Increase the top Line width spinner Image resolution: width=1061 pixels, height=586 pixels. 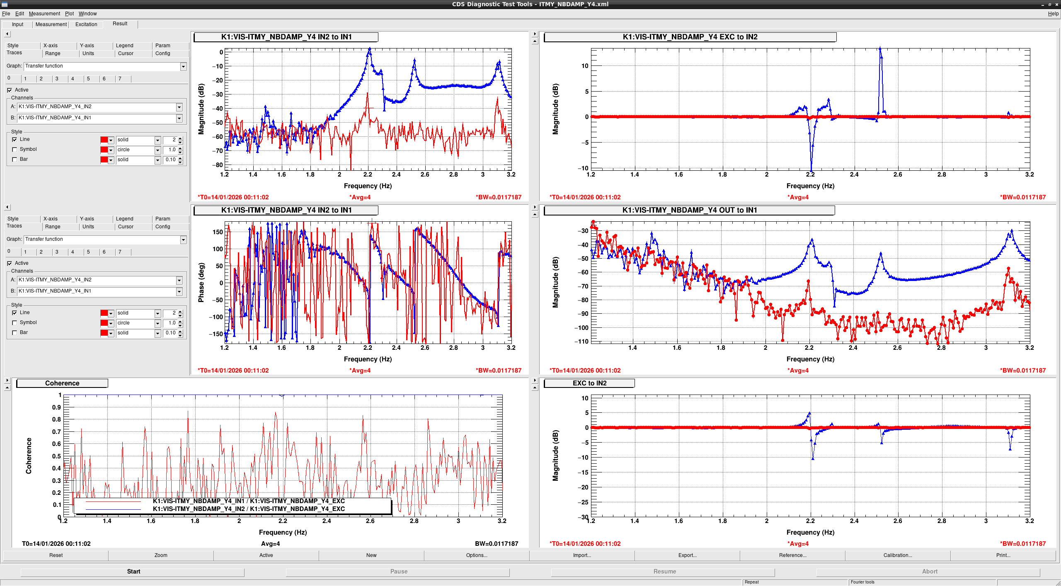pyautogui.click(x=180, y=138)
